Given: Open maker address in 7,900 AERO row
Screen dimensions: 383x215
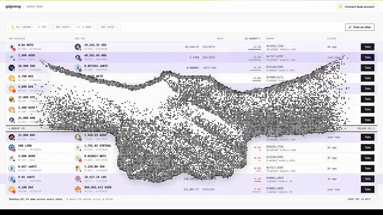Looking at the screenshot, I should (x=275, y=56).
